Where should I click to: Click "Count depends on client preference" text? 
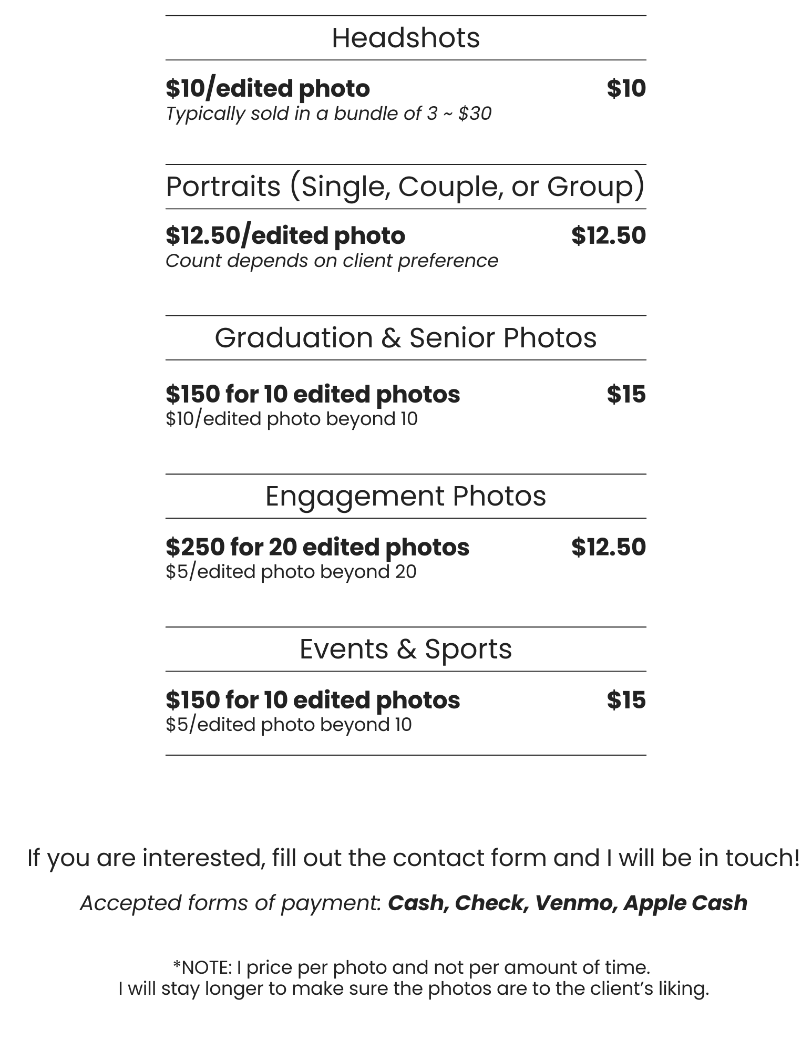point(332,261)
